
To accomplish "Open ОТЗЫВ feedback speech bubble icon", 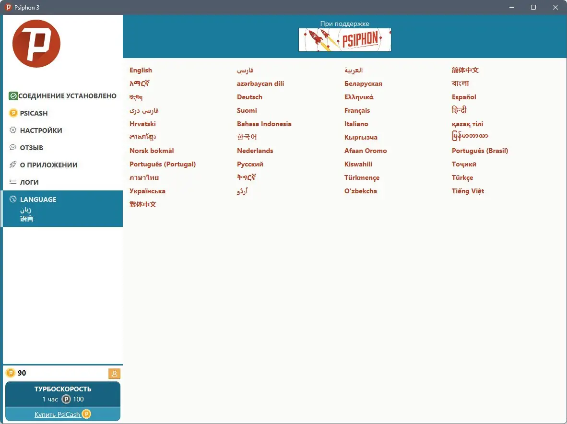I will (14, 147).
